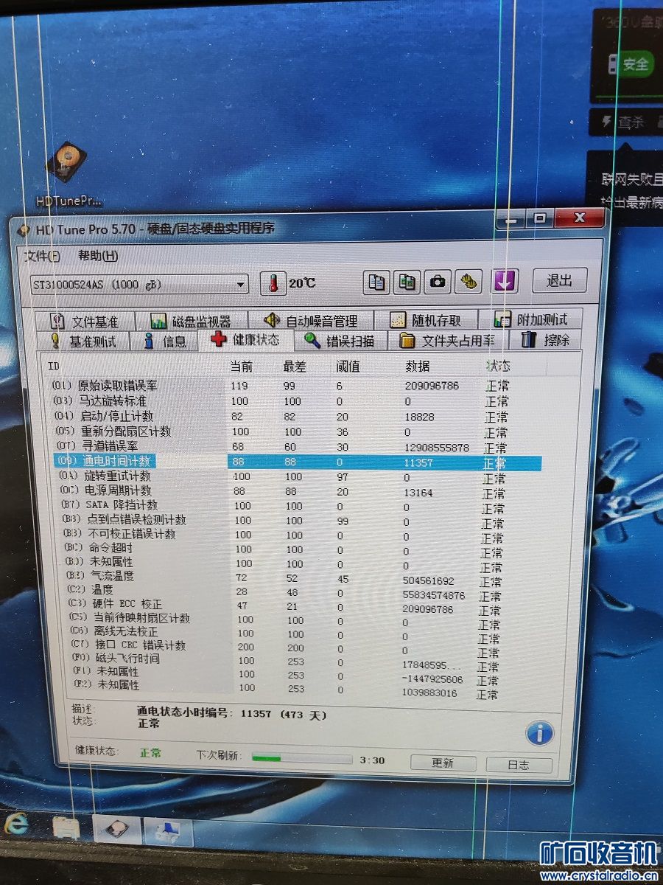The image size is (663, 885).
Task: Switch to the 擦除 tab
Action: coord(545,339)
